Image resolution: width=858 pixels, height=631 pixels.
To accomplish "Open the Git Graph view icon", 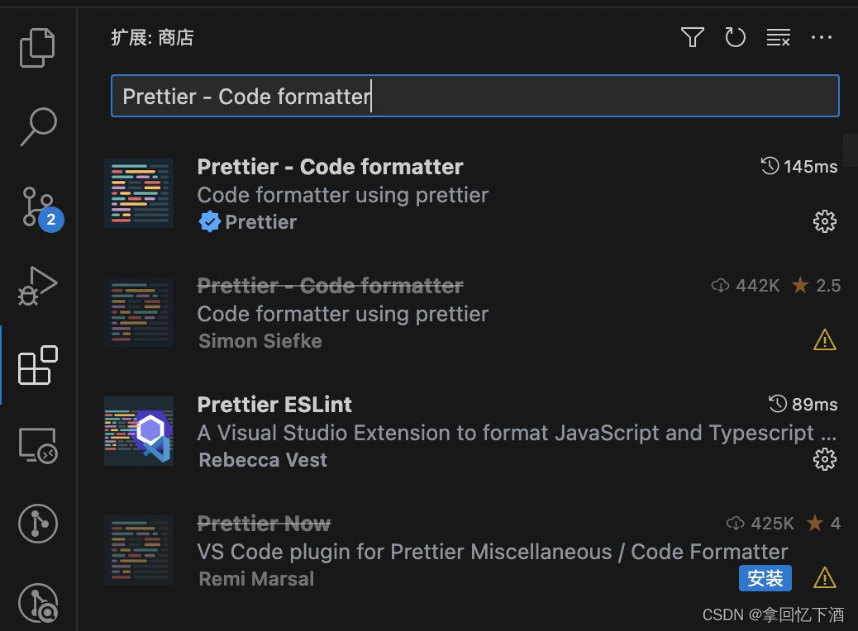I will point(37,523).
